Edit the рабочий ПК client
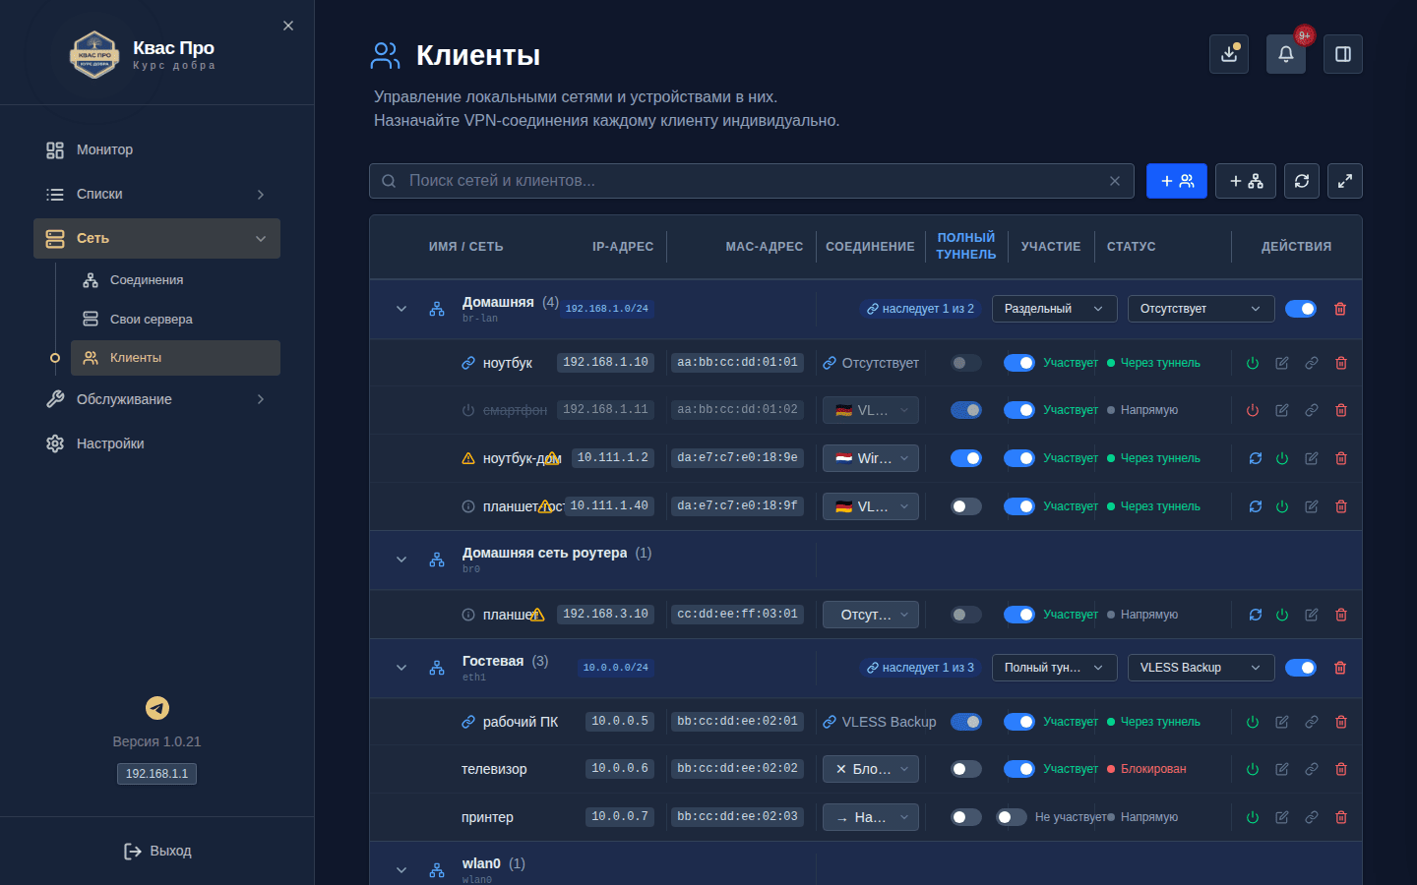The width and height of the screenshot is (1417, 885). tap(1282, 722)
